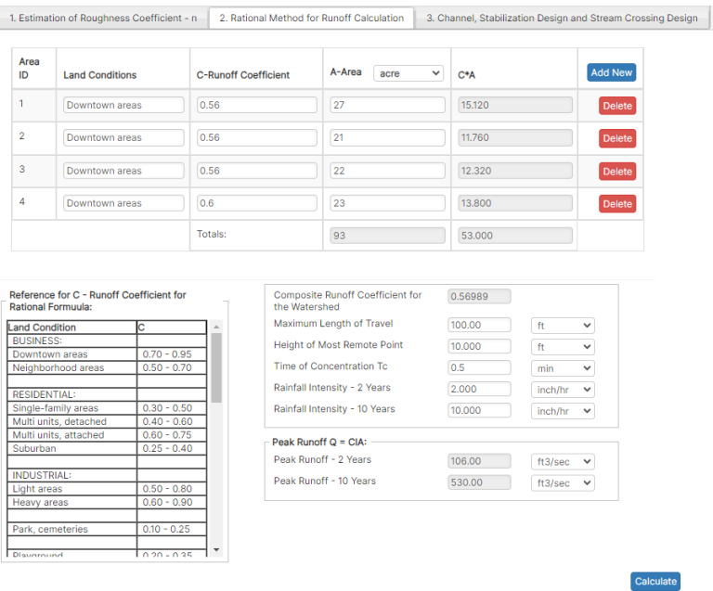The image size is (713, 591).
Task: Click reference table scrollbar down arrow
Action: pyautogui.click(x=216, y=549)
